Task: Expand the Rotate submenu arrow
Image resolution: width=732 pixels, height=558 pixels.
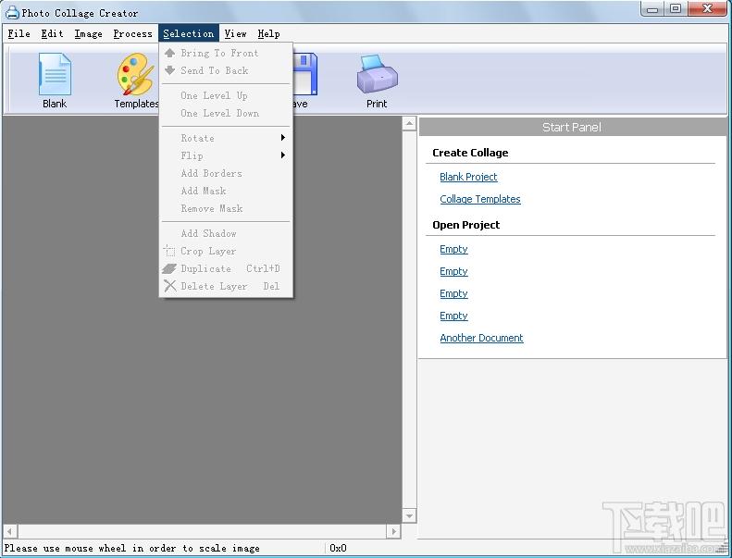Action: [283, 138]
